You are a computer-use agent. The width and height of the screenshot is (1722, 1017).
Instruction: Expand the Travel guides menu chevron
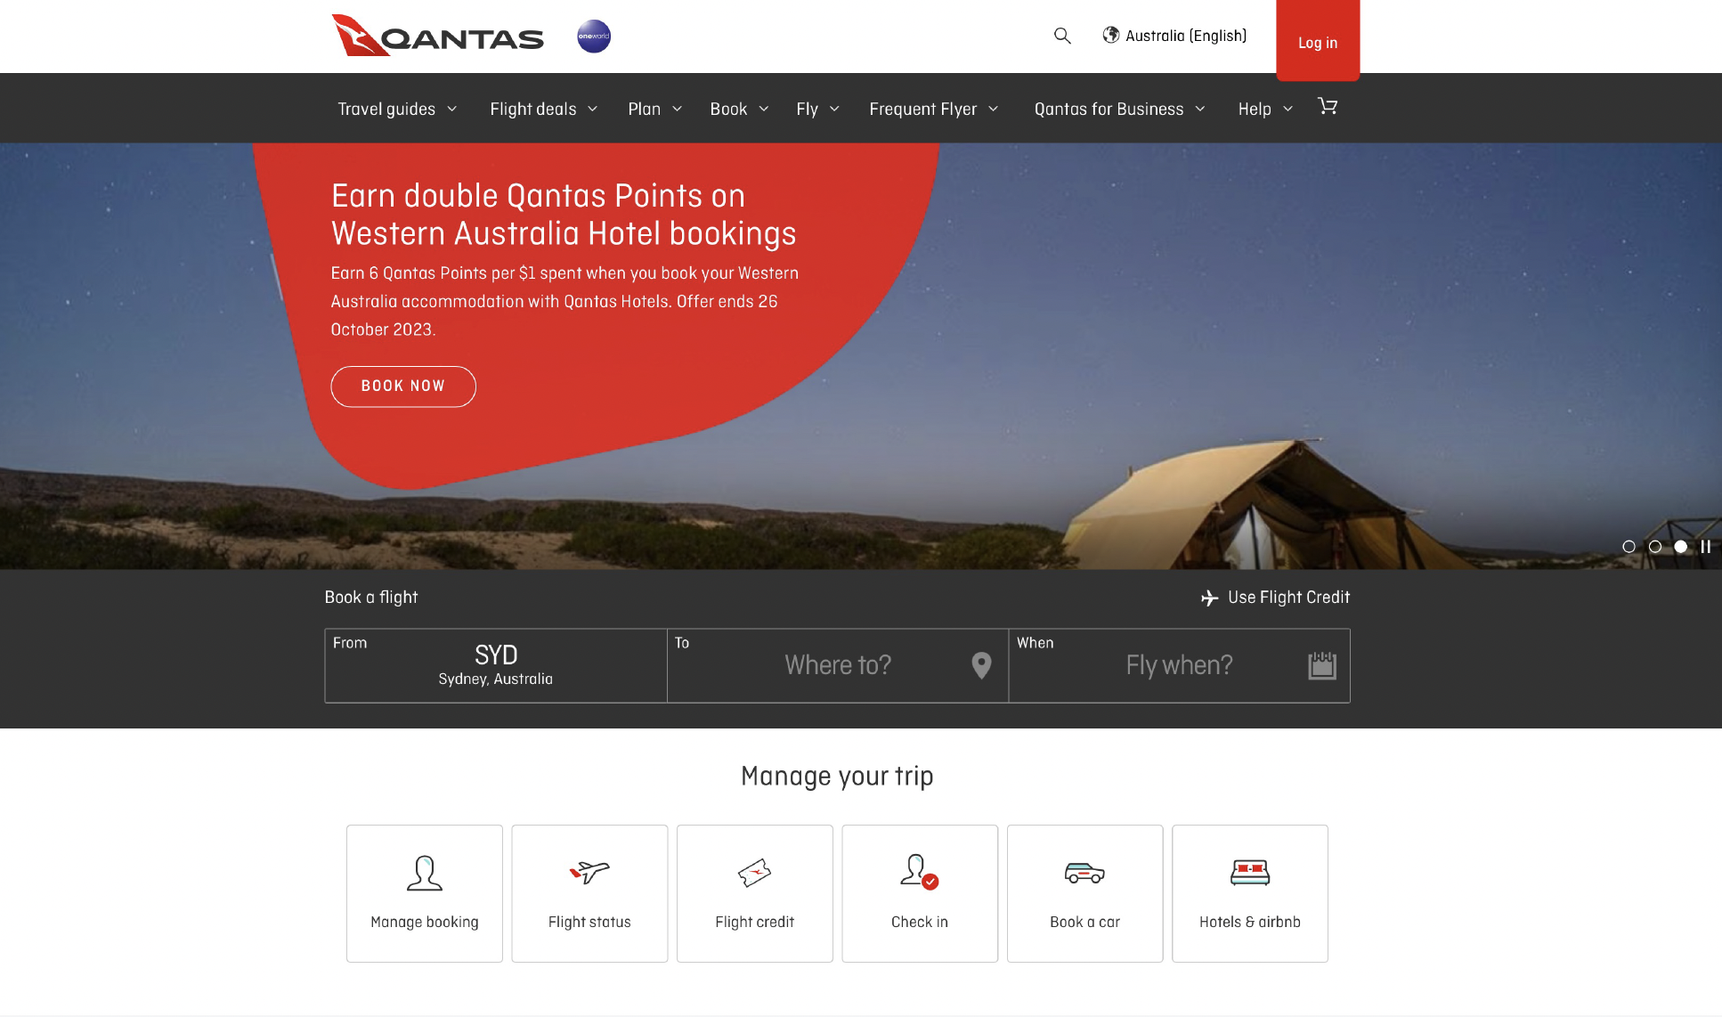(x=451, y=109)
